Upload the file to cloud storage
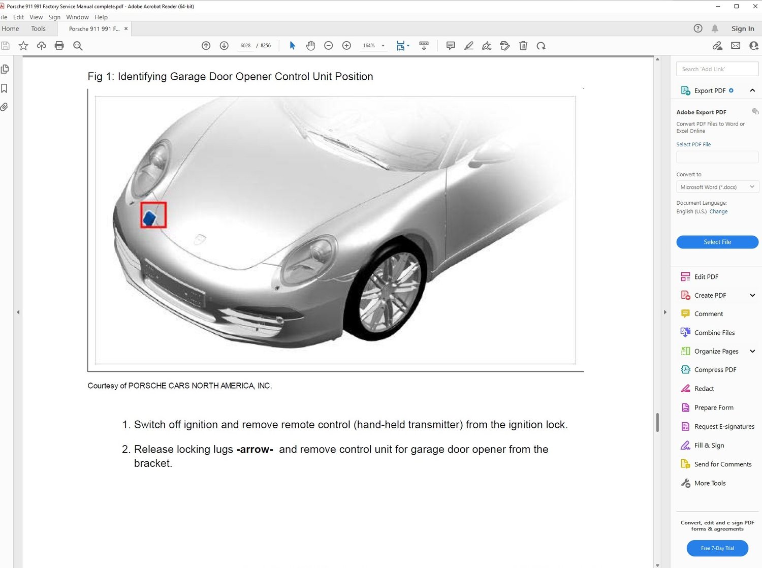The height and width of the screenshot is (568, 762). click(42, 46)
